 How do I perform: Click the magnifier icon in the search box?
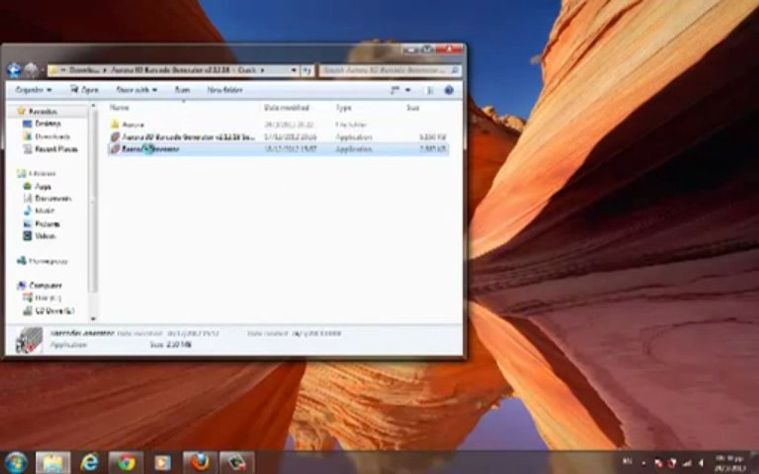coord(454,70)
